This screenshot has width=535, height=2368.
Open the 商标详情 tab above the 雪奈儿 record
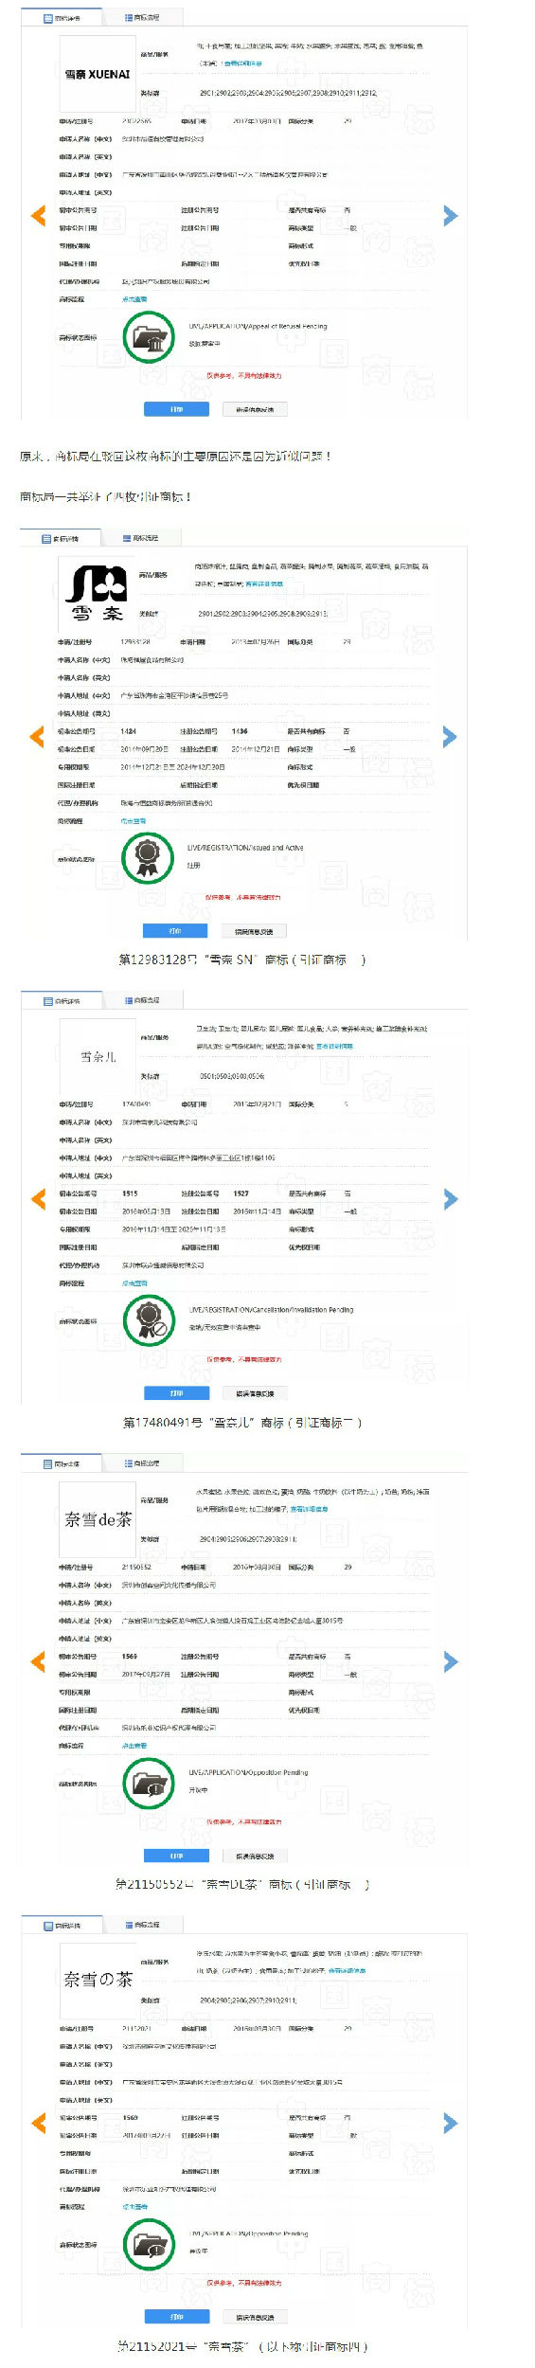62,1001
